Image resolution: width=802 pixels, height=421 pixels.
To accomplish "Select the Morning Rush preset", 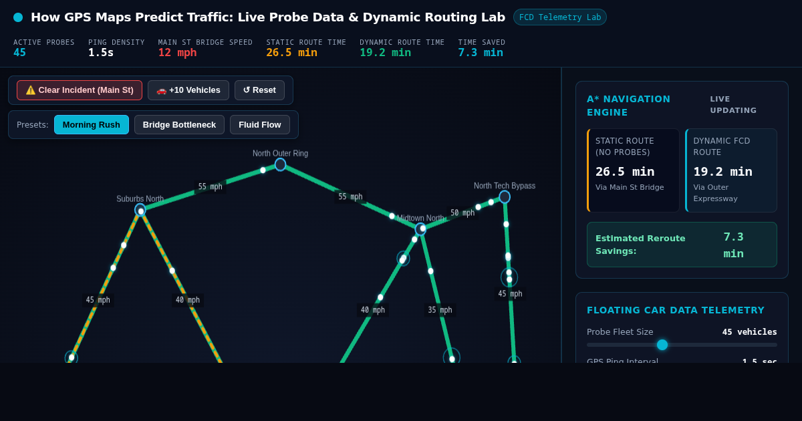I will (x=92, y=125).
